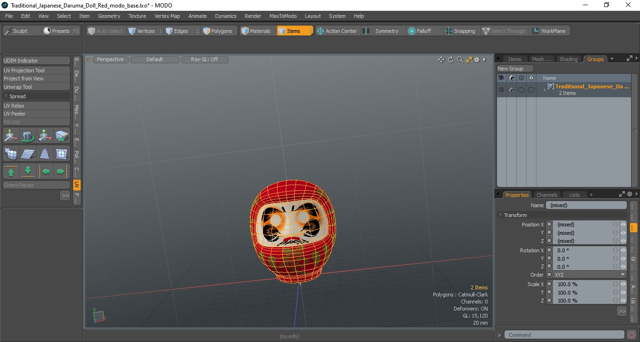Screen dimensions: 640x342
Task: Toggle WorkPlane on the toolbar
Action: tap(549, 31)
